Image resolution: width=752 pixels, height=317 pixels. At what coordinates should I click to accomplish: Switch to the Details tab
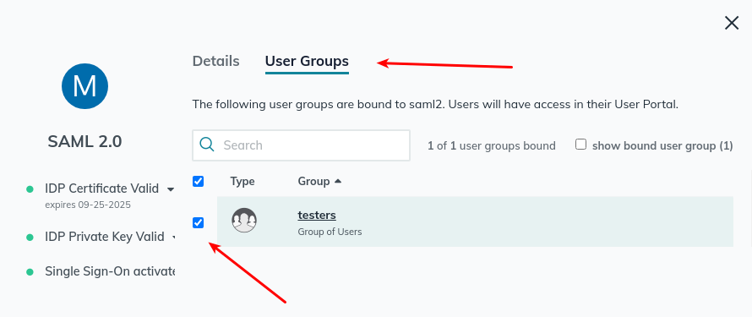(x=215, y=62)
